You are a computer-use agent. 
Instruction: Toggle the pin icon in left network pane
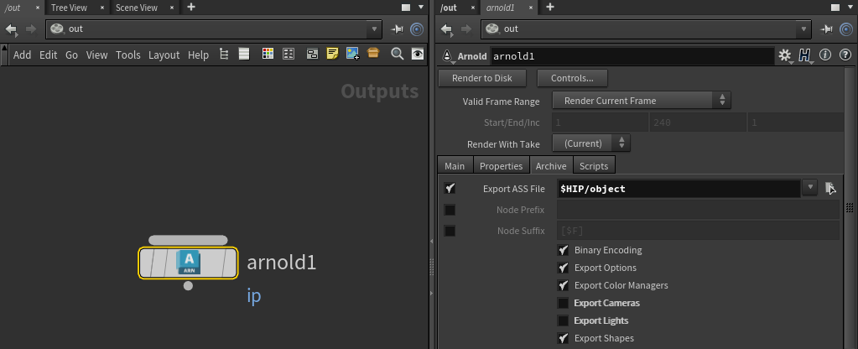coord(398,29)
